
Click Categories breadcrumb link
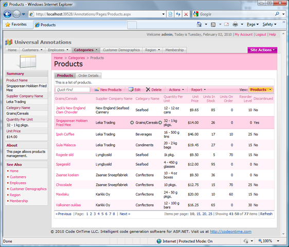77,58
